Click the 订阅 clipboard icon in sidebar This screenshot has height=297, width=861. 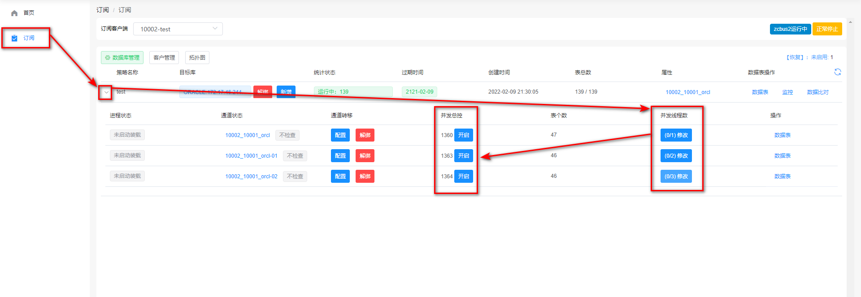pyautogui.click(x=14, y=38)
